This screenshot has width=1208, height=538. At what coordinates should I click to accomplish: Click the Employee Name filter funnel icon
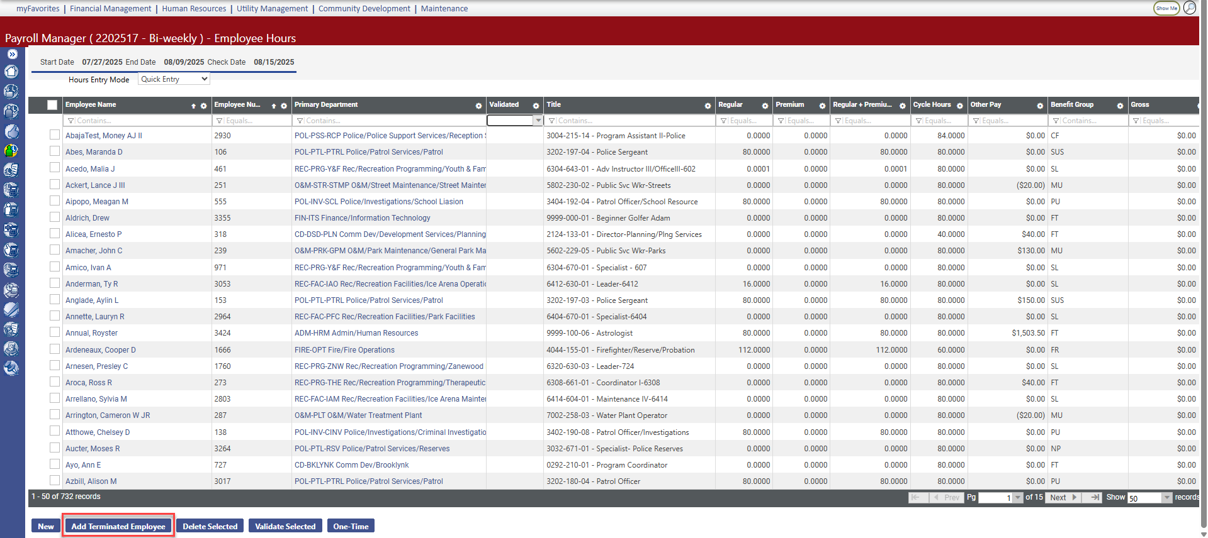(71, 121)
